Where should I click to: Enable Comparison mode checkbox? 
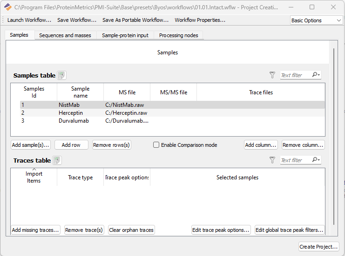click(156, 145)
